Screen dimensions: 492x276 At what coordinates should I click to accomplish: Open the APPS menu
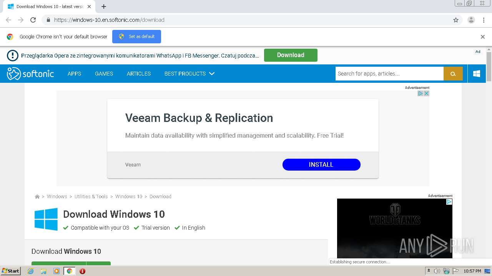pos(74,74)
